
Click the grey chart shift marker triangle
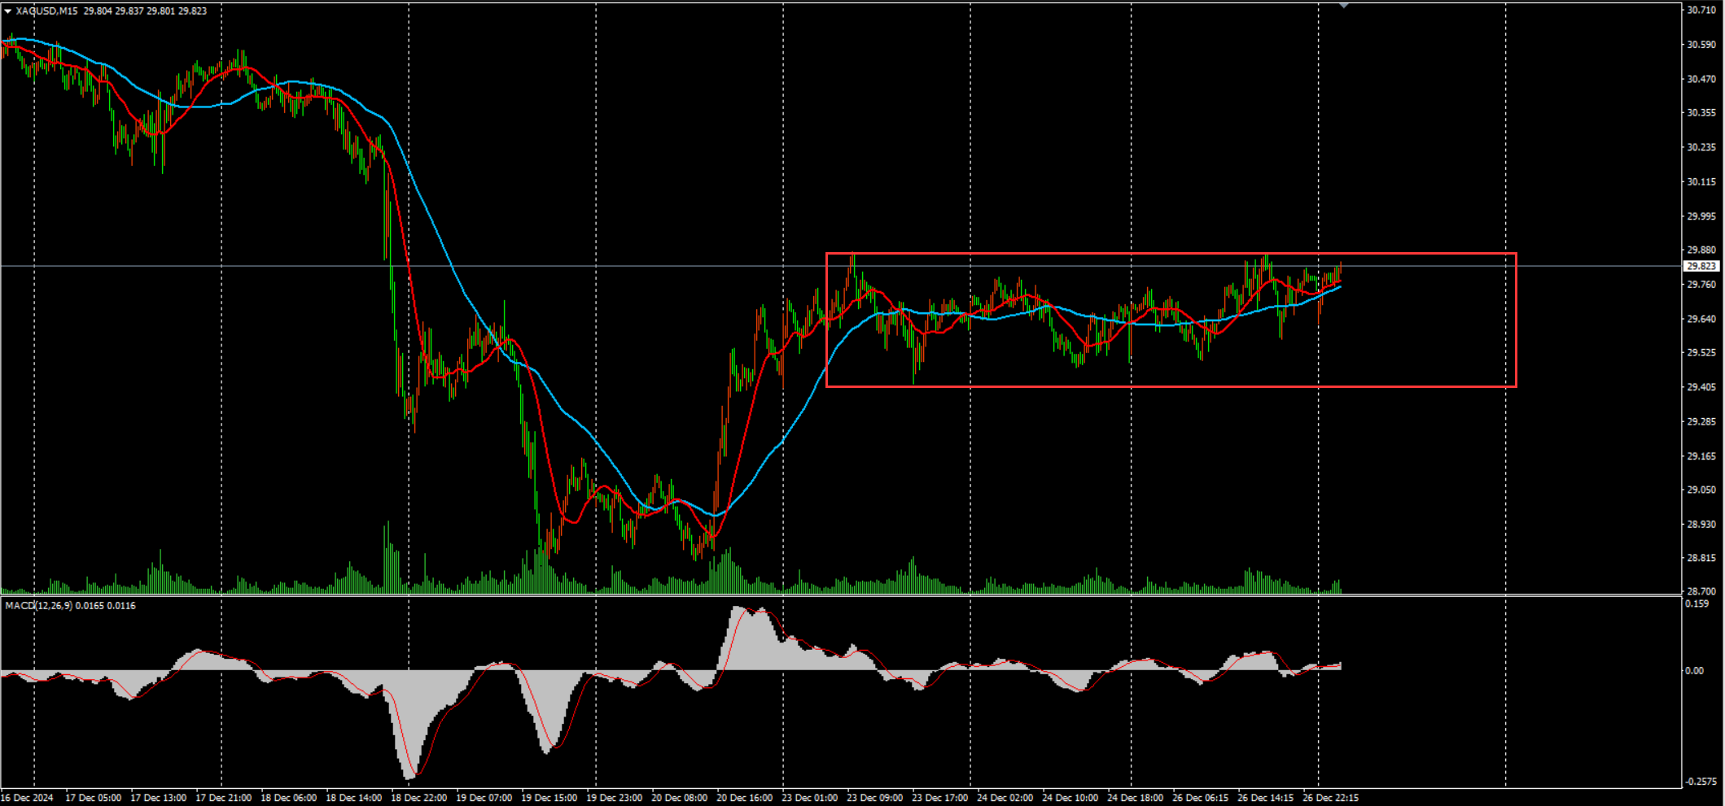coord(1344,6)
